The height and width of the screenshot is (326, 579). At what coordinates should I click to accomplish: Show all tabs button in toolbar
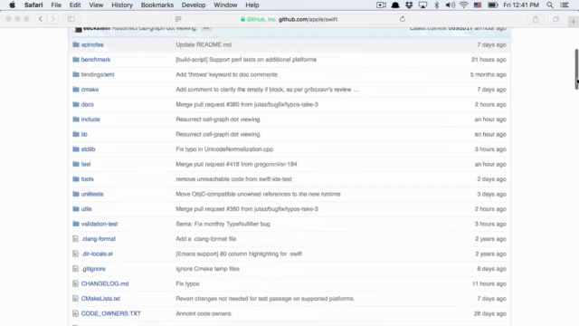[555, 19]
